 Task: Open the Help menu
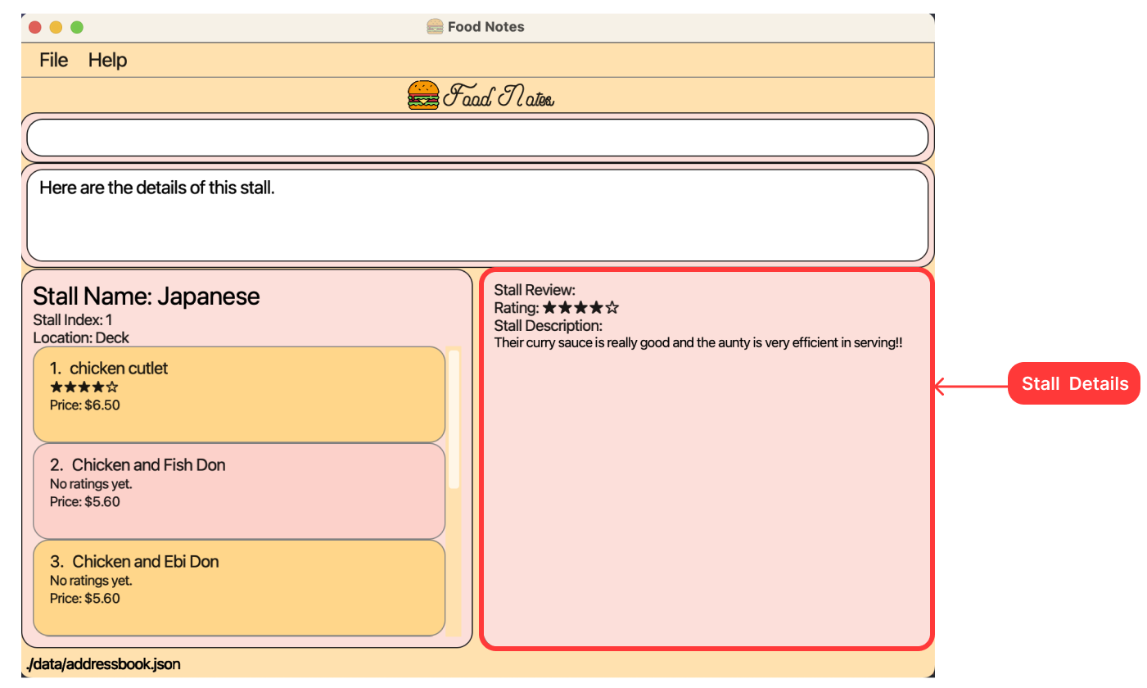pyautogui.click(x=107, y=60)
